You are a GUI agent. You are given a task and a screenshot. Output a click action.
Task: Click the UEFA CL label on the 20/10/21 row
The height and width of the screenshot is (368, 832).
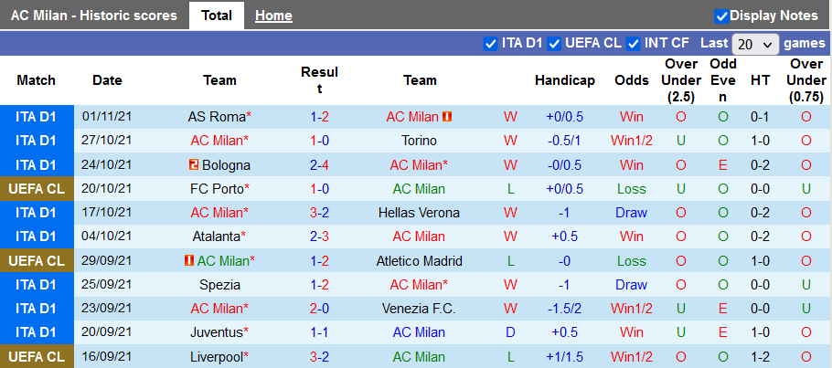(x=37, y=189)
